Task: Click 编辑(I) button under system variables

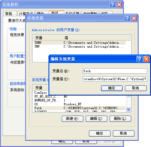Action: (96, 119)
